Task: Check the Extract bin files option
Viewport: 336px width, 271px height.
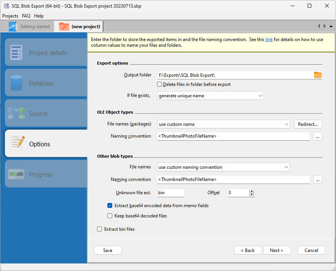Action: 99,229
